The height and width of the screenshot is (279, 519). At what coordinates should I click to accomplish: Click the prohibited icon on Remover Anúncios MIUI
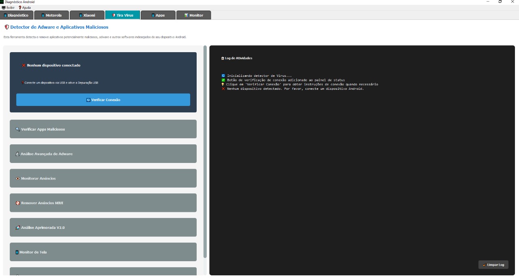click(18, 203)
